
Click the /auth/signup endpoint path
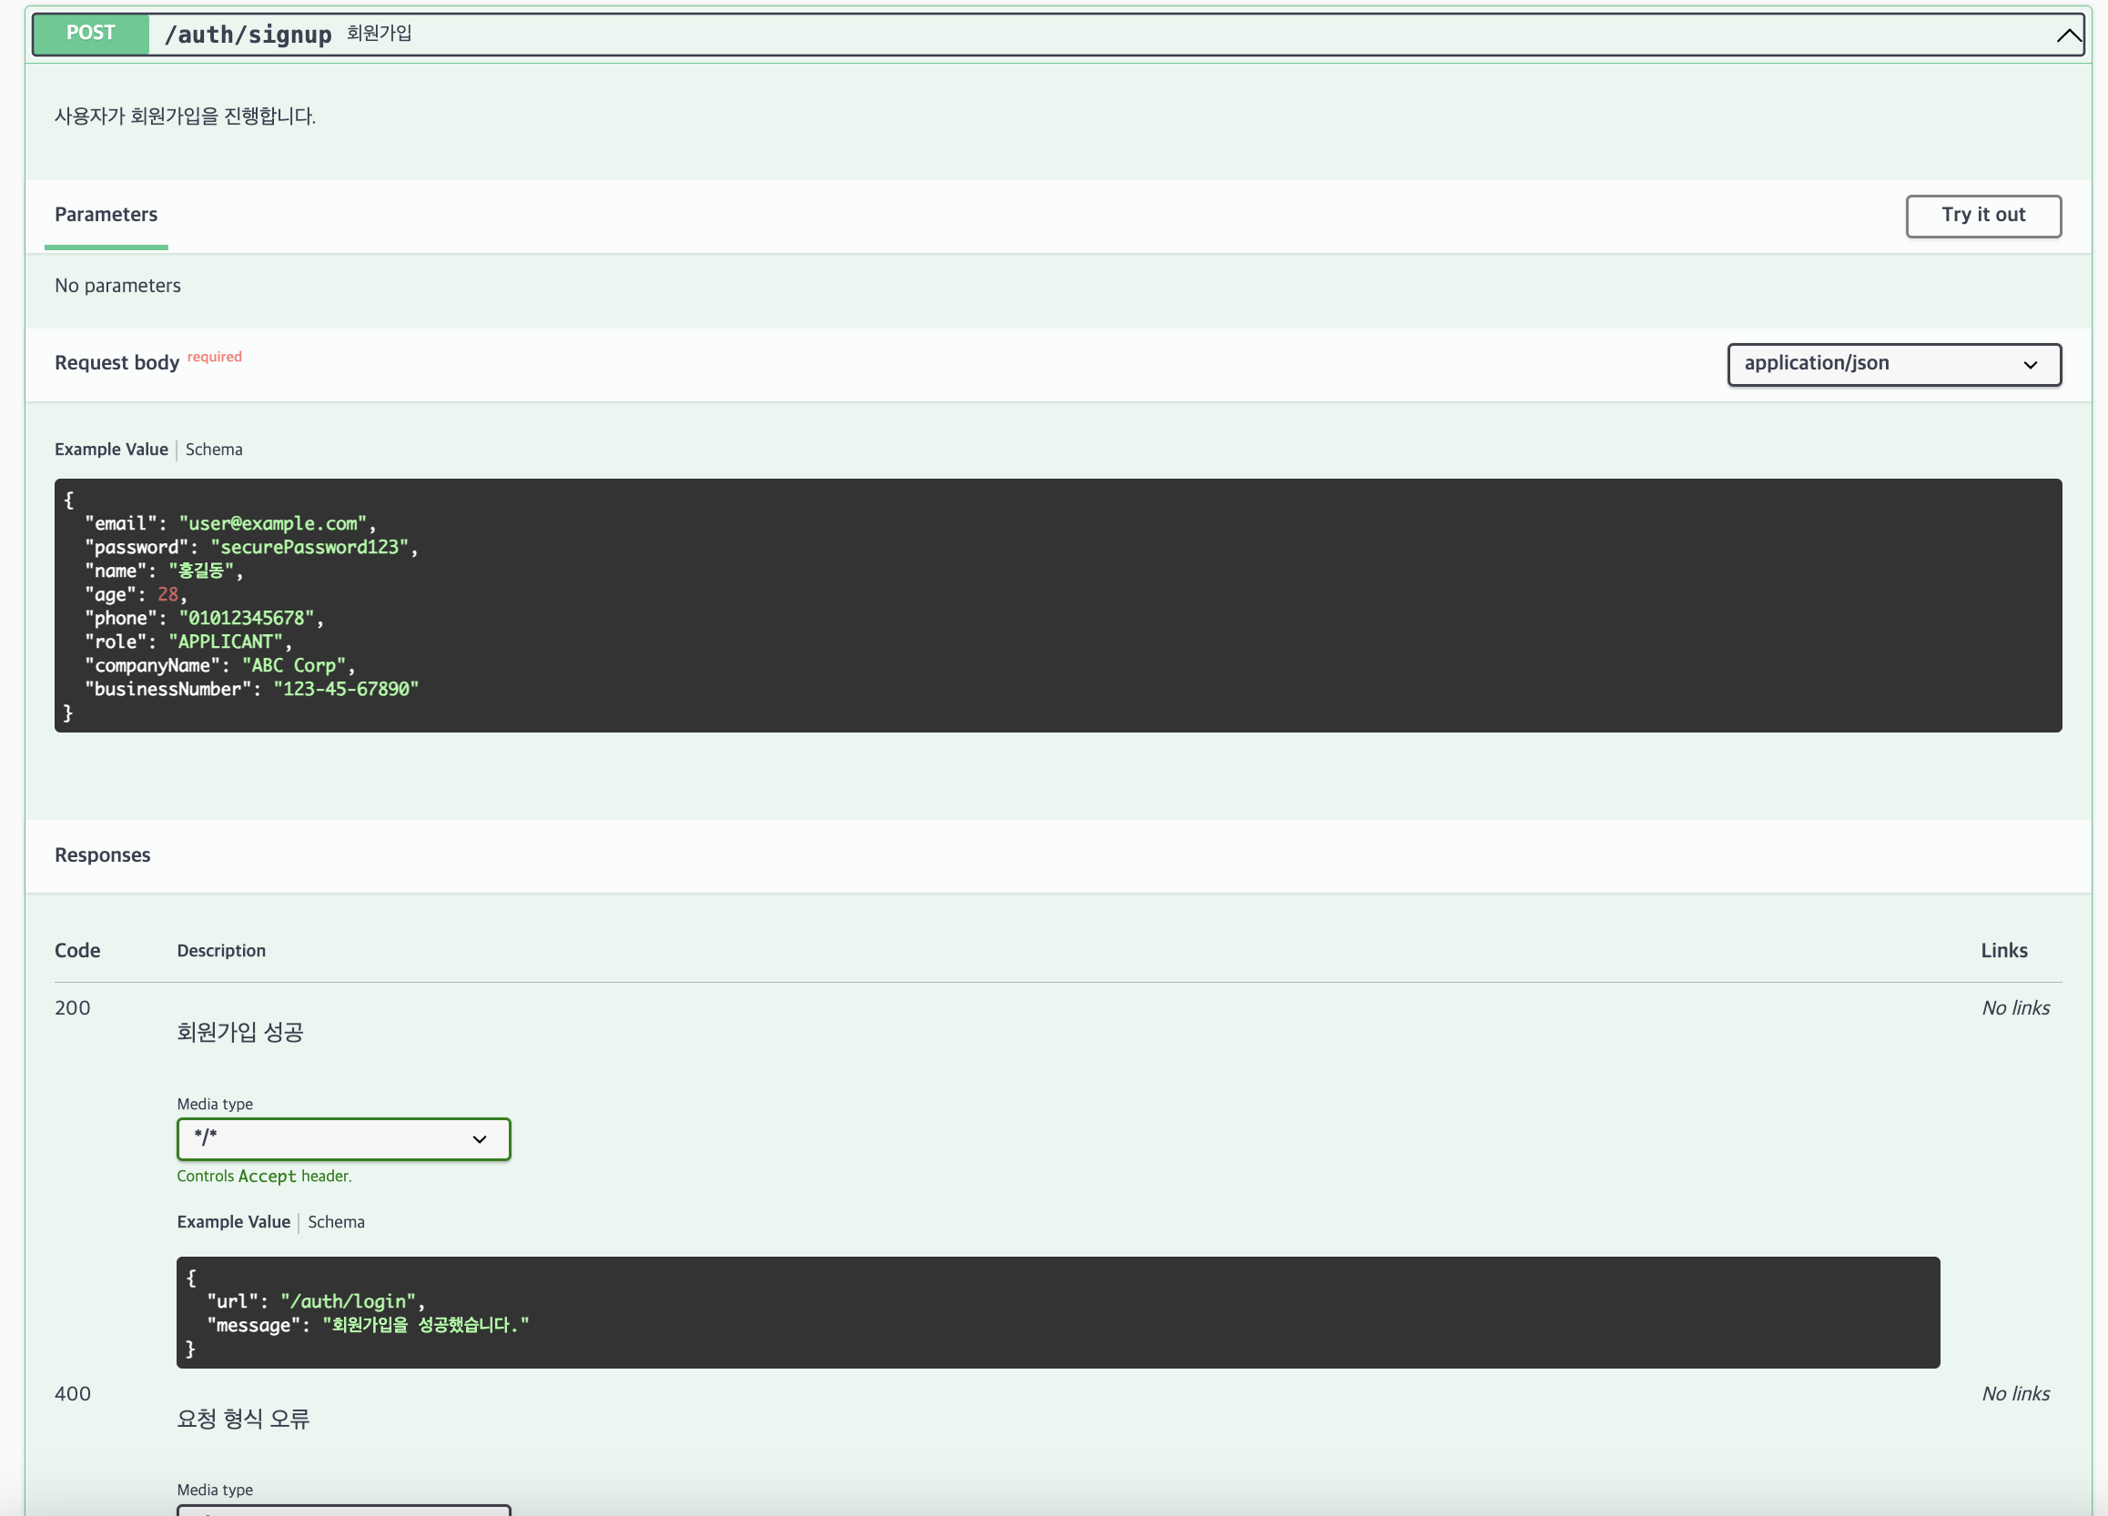coord(248,35)
